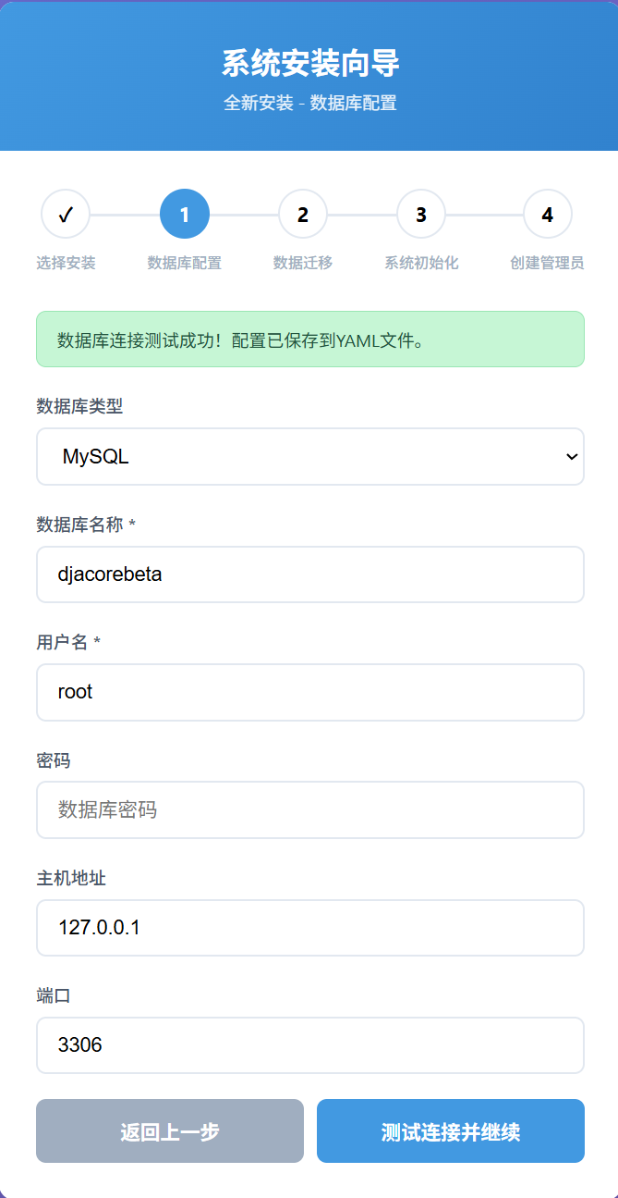The image size is (618, 1198).
Task: Click the step 2 circle
Action: click(303, 215)
